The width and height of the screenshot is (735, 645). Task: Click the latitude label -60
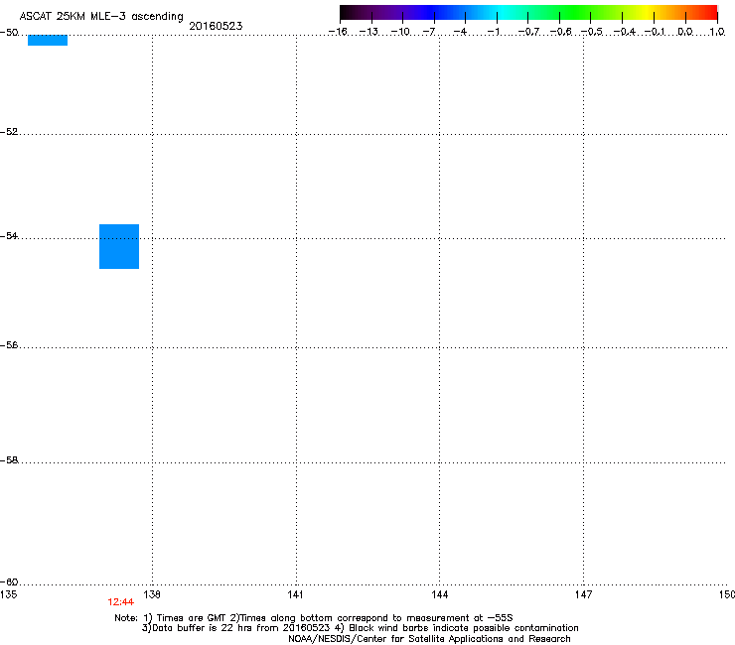tap(9, 581)
